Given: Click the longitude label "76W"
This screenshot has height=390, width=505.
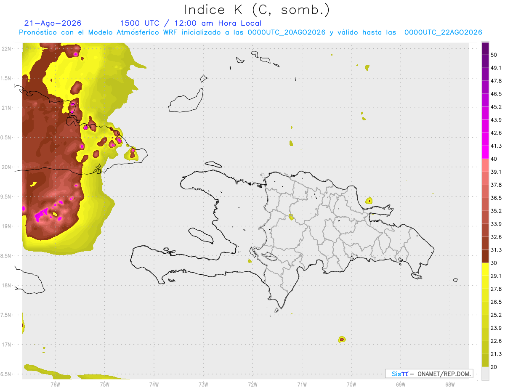Looking at the screenshot, I should (x=55, y=384).
